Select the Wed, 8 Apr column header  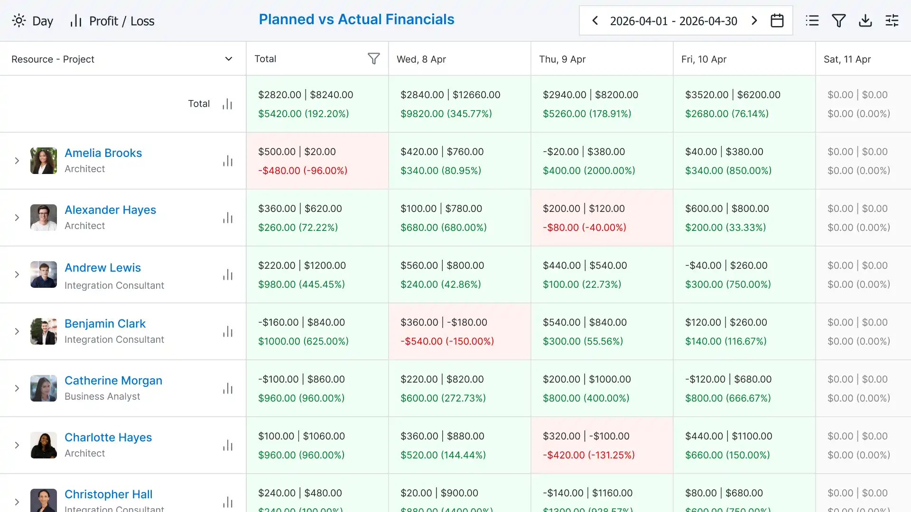459,59
